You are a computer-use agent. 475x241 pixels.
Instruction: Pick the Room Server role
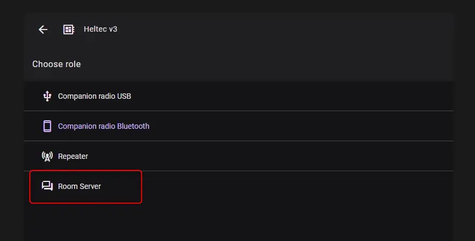point(239,186)
